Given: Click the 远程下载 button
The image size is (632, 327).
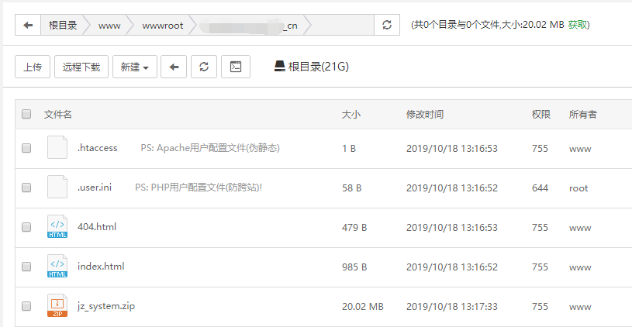Looking at the screenshot, I should coord(81,67).
